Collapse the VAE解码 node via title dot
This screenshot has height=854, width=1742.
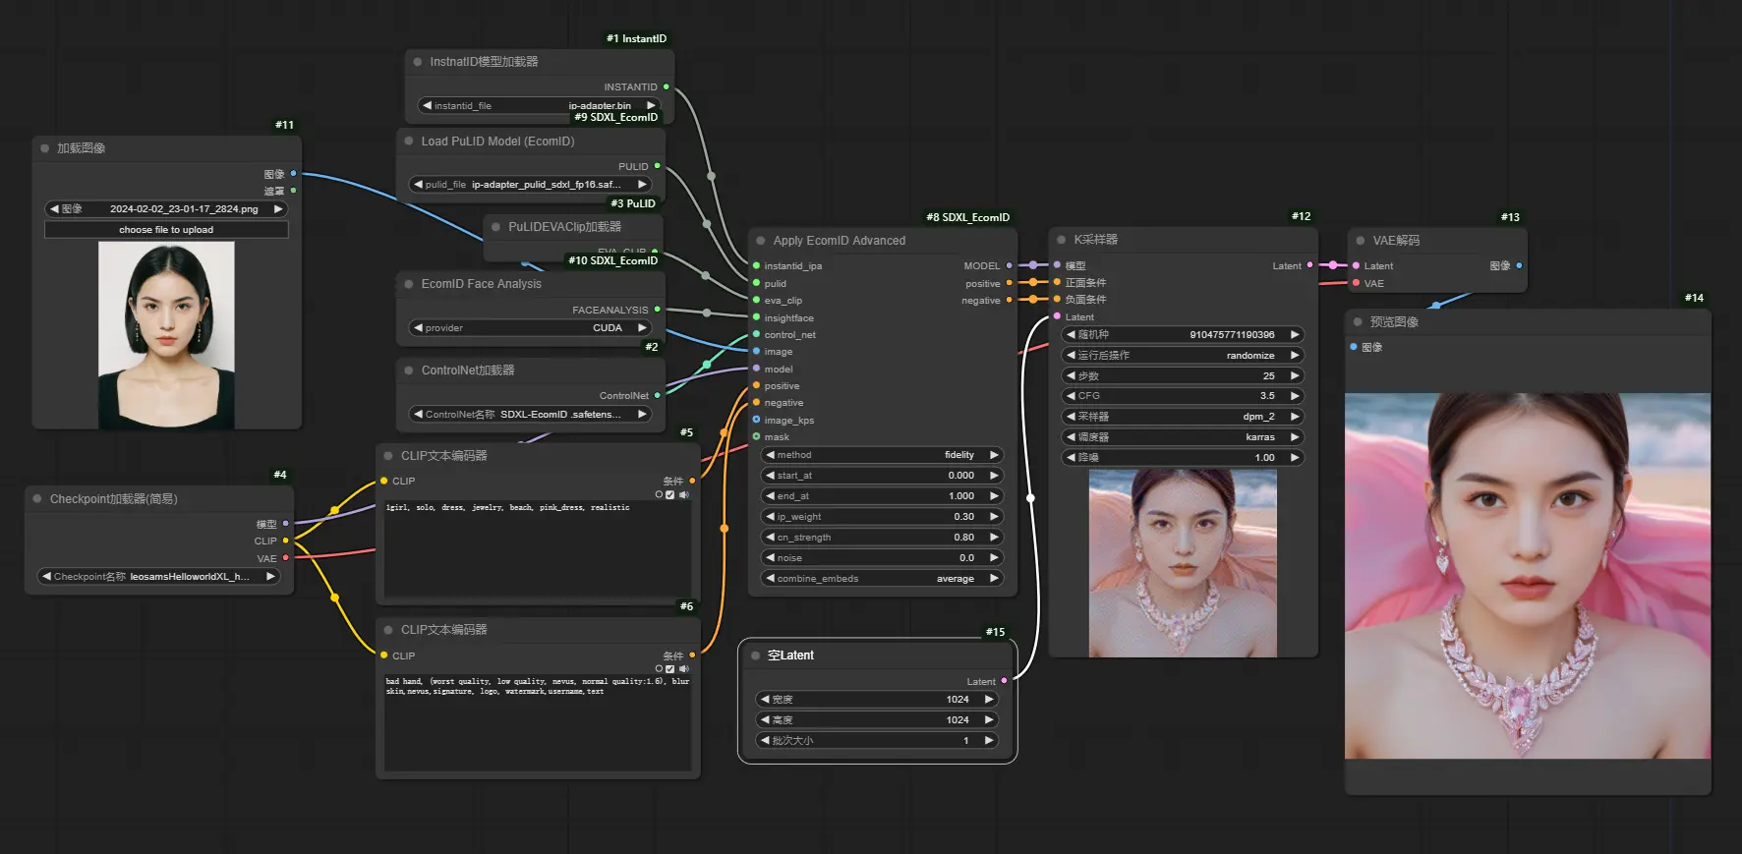tap(1361, 241)
